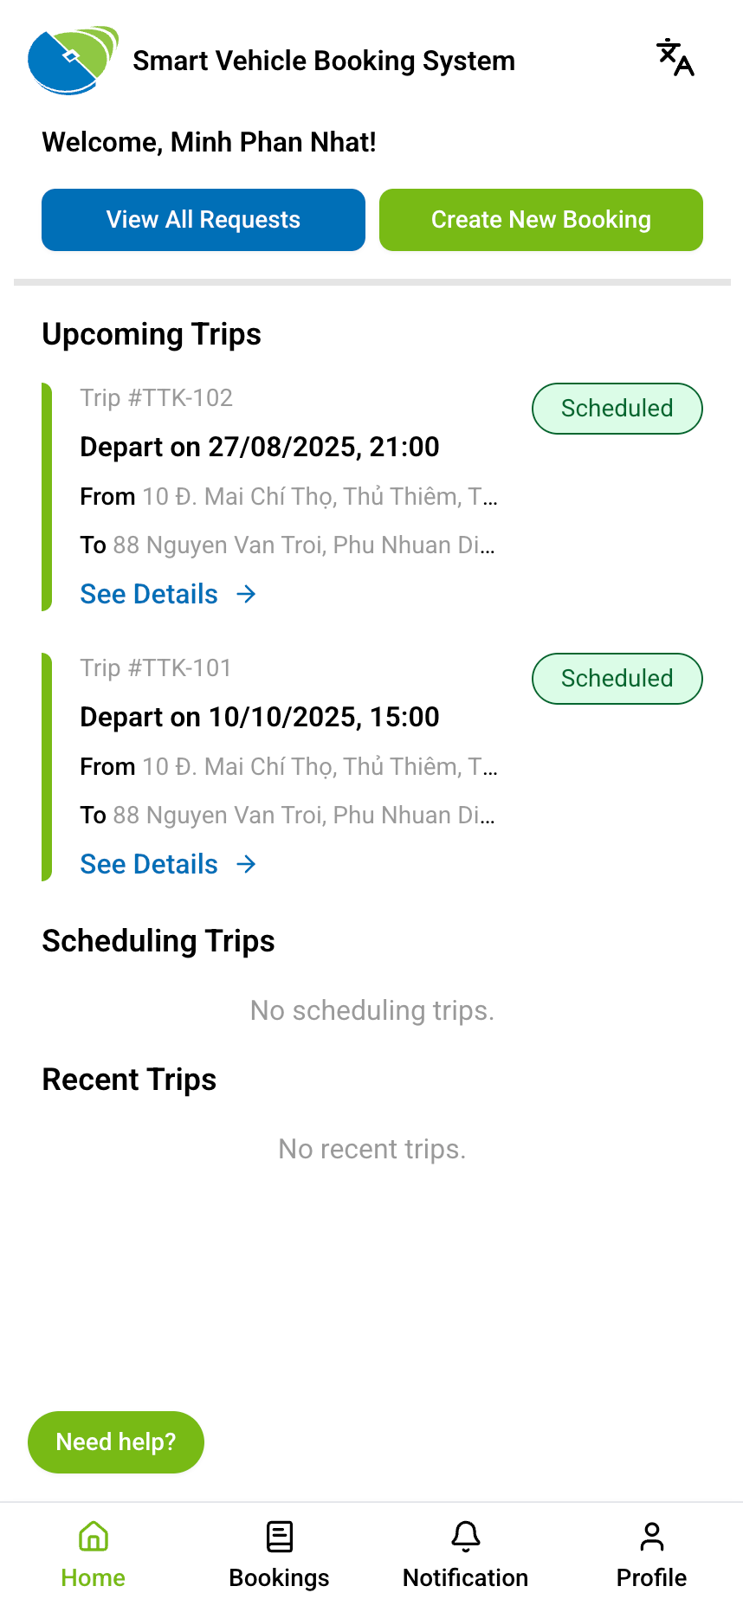Image resolution: width=743 pixels, height=1612 pixels.
Task: Select the trip departing 27/08/2025, 21:00
Action: coord(260,447)
